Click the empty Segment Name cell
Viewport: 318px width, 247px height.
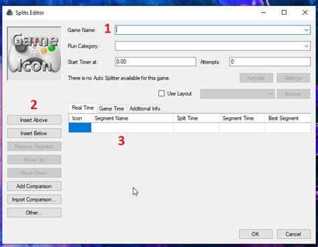point(132,128)
